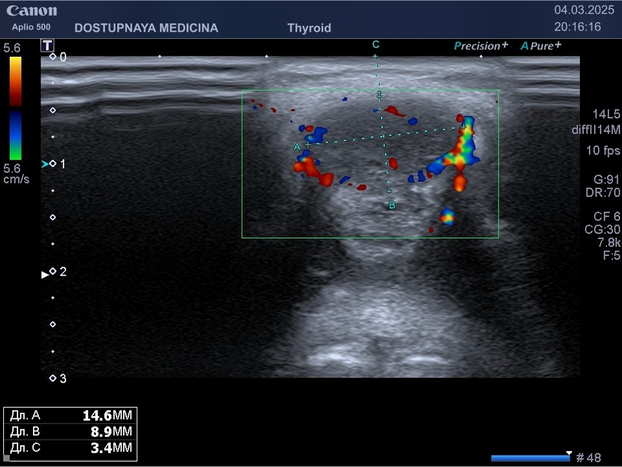Select the Дл. A 14.6 mm measurement row
Image resolution: width=622 pixels, height=467 pixels.
[x=70, y=416]
